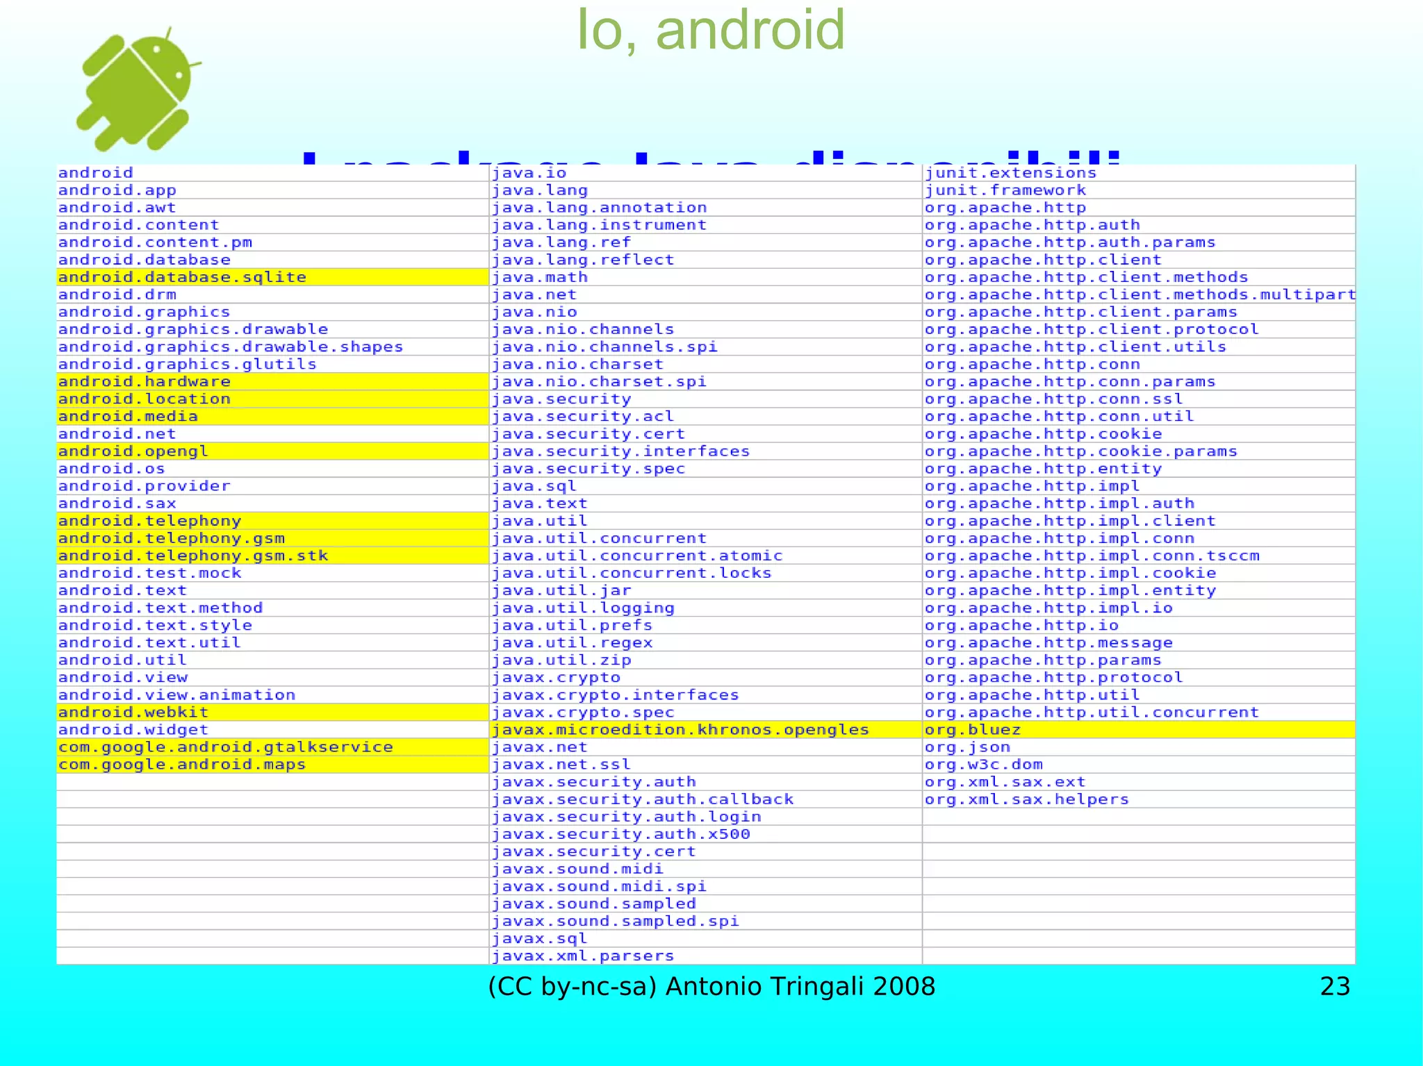This screenshot has width=1423, height=1066.
Task: Select android.location in the list
Action: point(273,399)
